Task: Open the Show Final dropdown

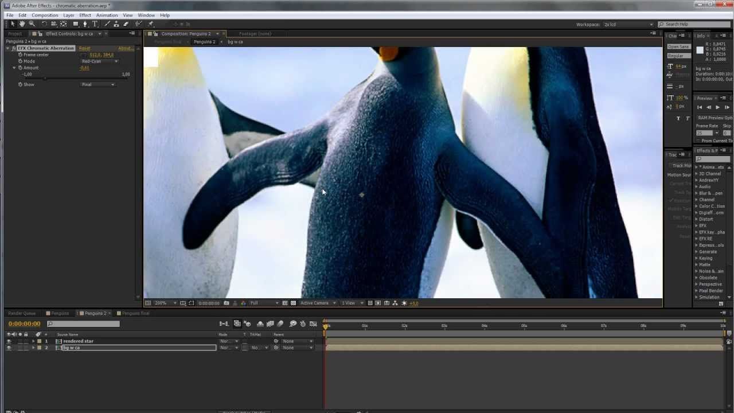Action: tap(97, 84)
